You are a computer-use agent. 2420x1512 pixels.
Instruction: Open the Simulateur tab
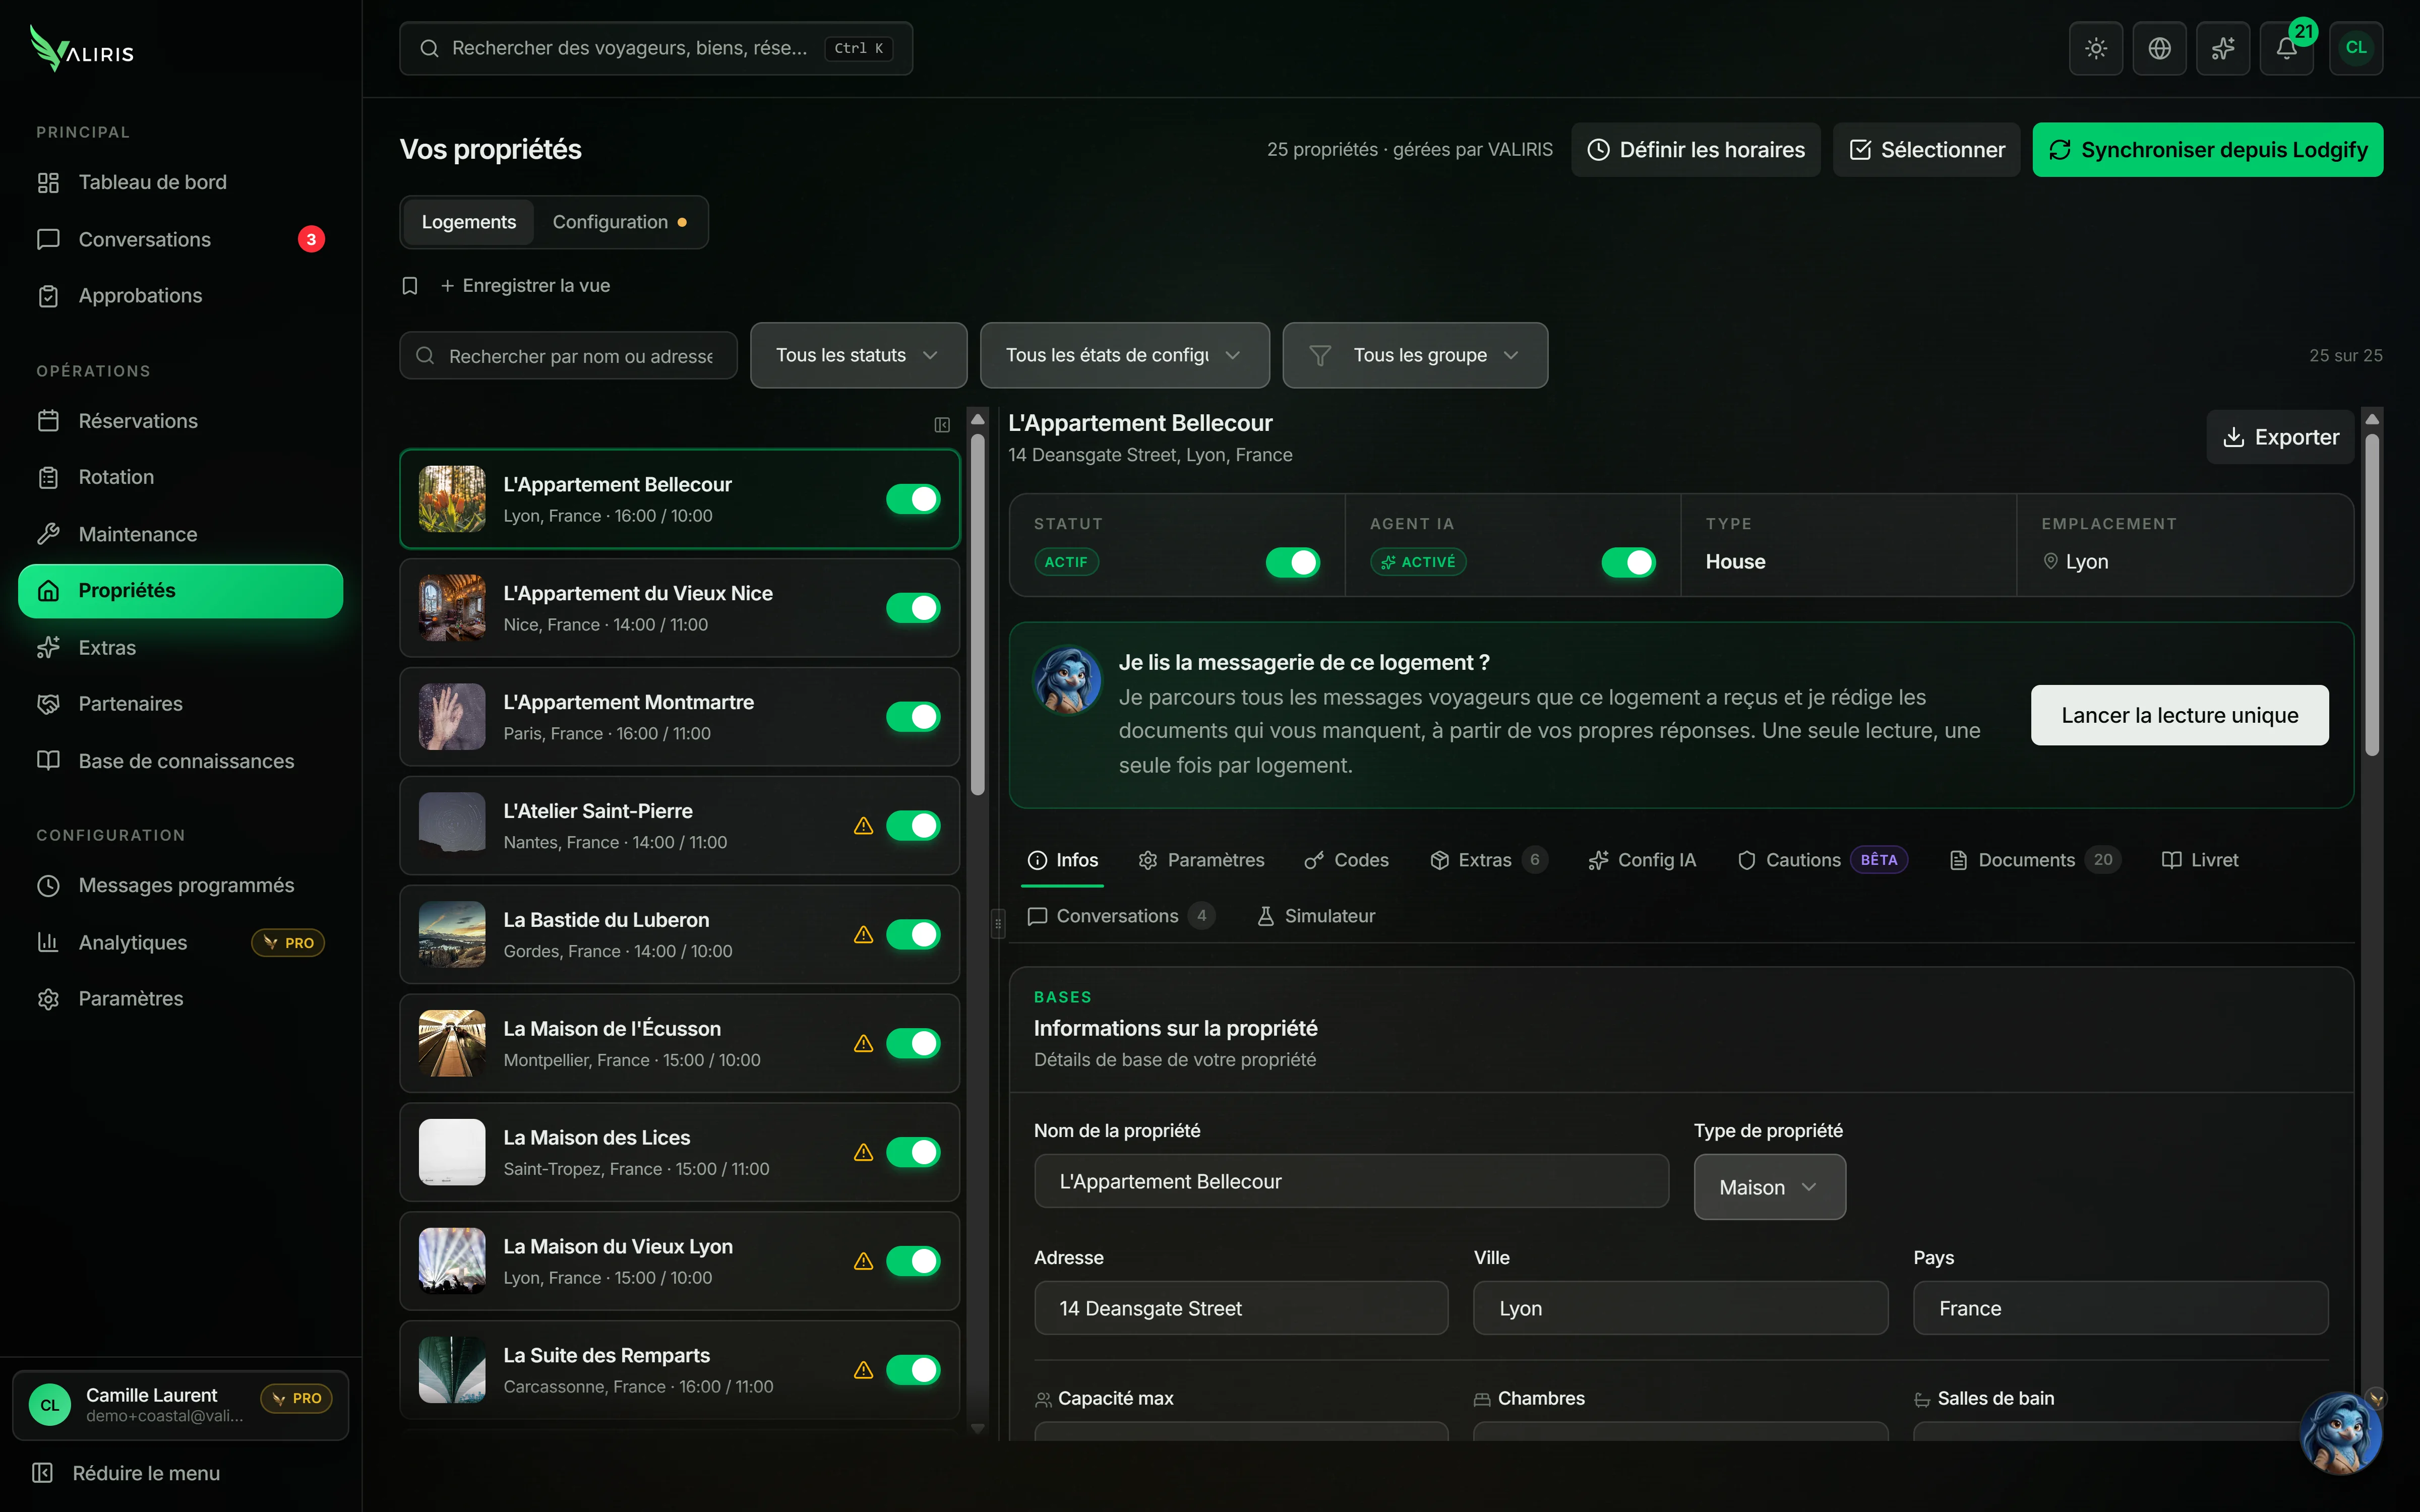1315,916
